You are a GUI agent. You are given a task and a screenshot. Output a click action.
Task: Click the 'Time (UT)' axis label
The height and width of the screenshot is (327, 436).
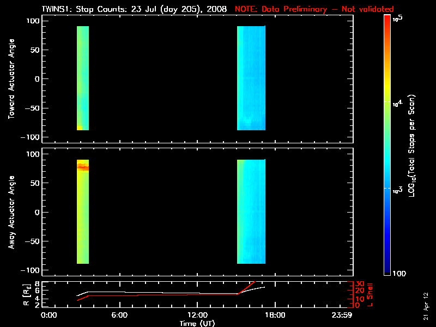coord(197,323)
